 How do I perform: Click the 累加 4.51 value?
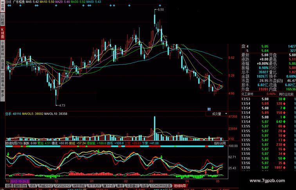click(44, 143)
